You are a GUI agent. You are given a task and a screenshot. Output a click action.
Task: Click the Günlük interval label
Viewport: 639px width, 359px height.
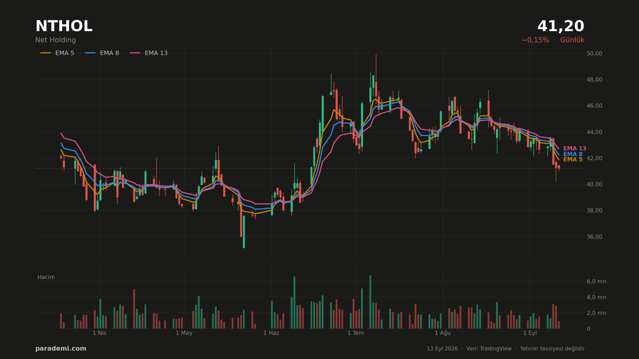click(x=572, y=40)
